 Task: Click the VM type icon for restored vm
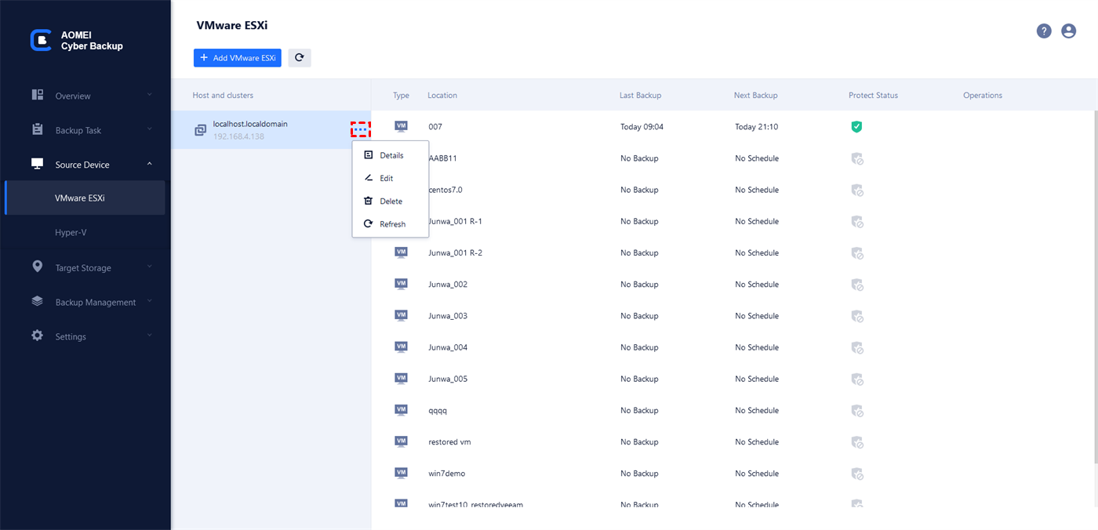pos(401,441)
